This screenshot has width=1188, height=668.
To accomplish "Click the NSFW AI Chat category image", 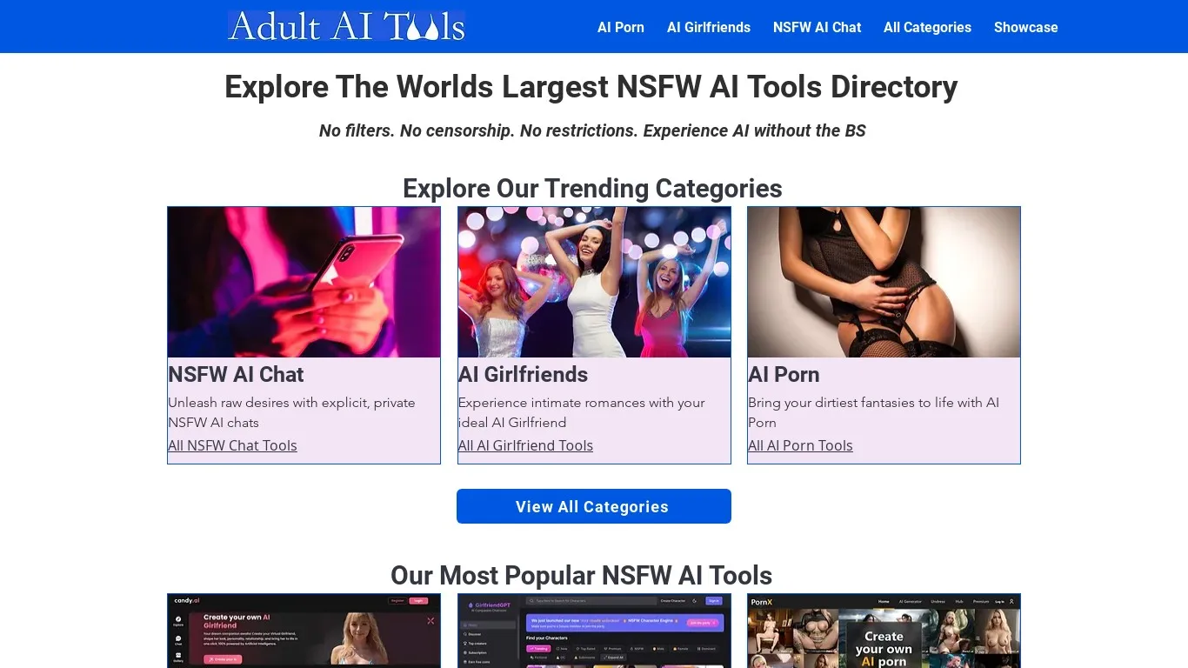I will click(x=304, y=282).
